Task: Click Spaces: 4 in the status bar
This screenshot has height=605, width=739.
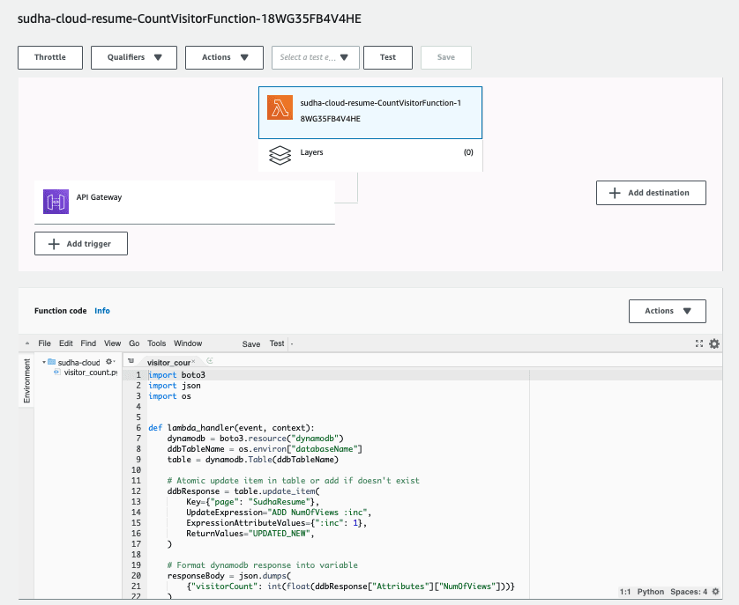Action: [689, 591]
